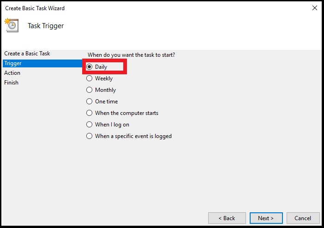Jump to the Action step

point(12,73)
